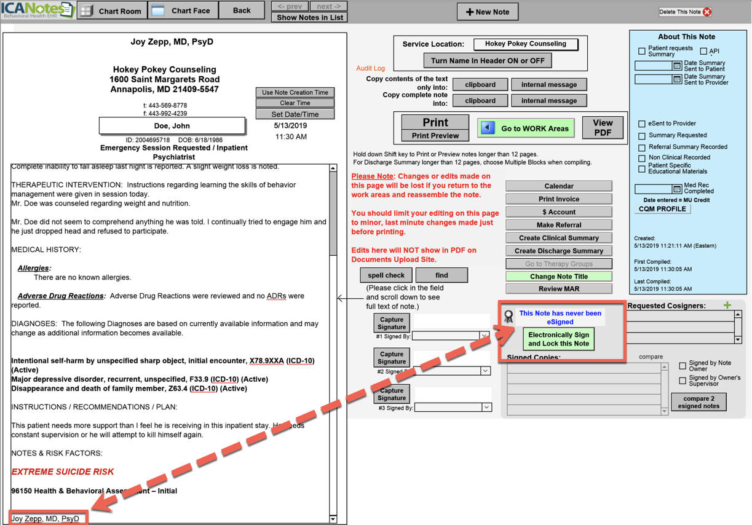Click the patient name field Doe, John
The height and width of the screenshot is (525, 752).
click(172, 125)
